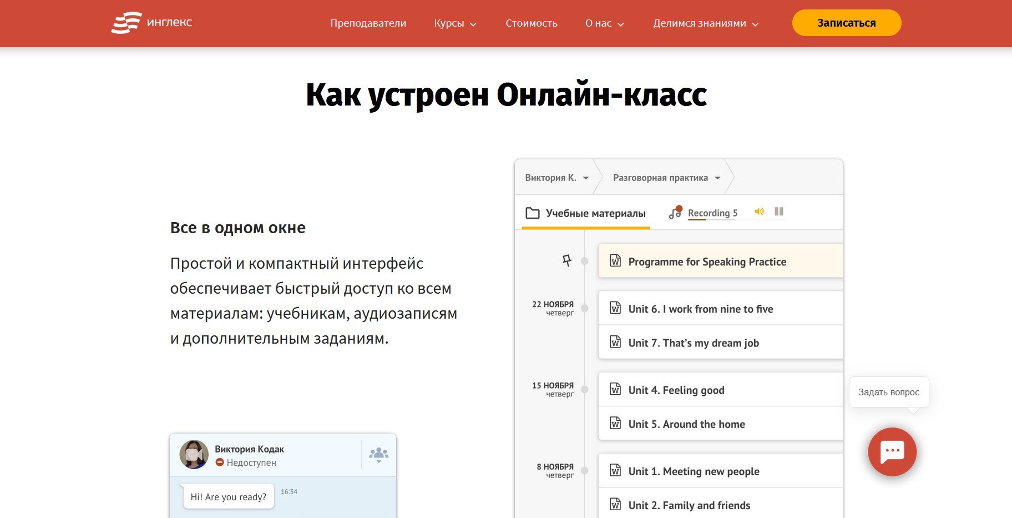1012x518 pixels.
Task: Click Виктория Кодак's avatar photo
Action: click(x=194, y=455)
